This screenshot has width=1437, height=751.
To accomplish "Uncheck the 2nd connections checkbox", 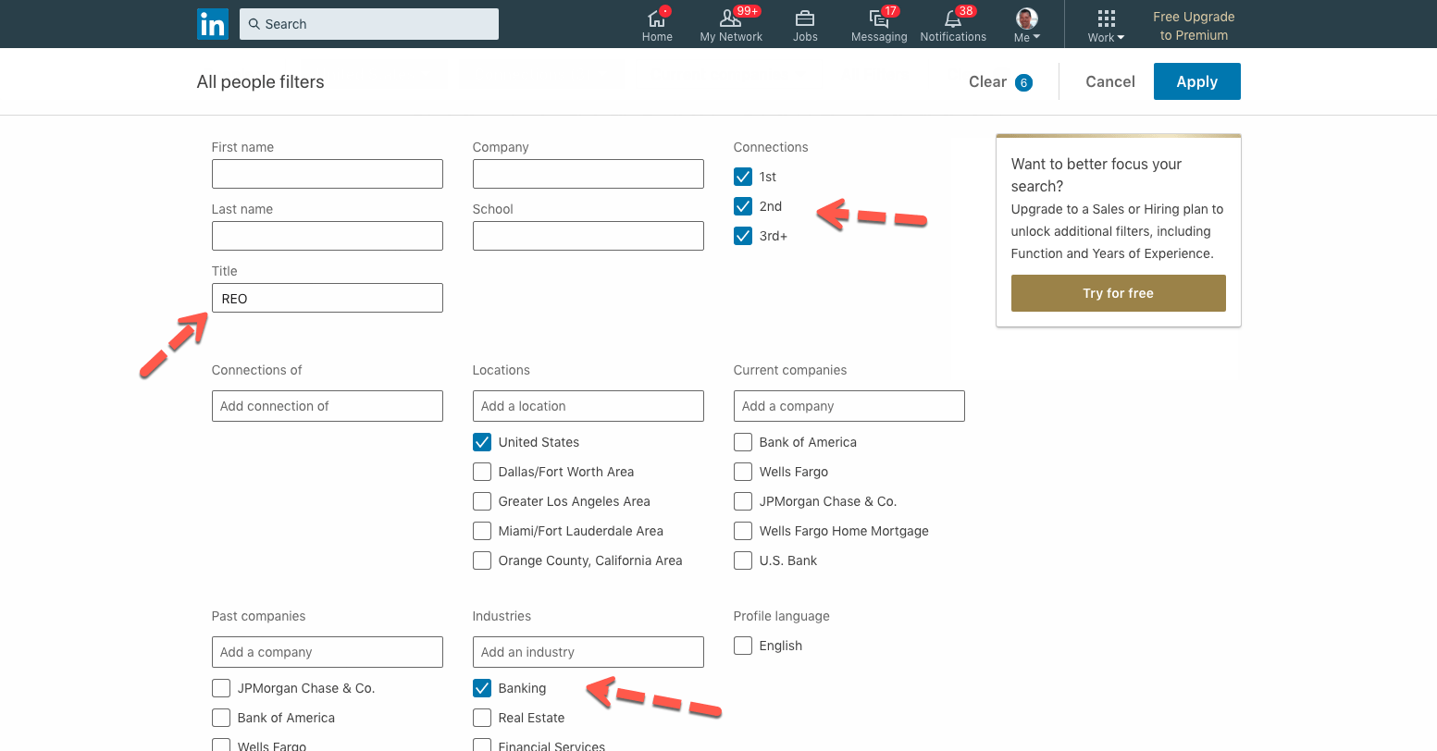I will point(742,206).
